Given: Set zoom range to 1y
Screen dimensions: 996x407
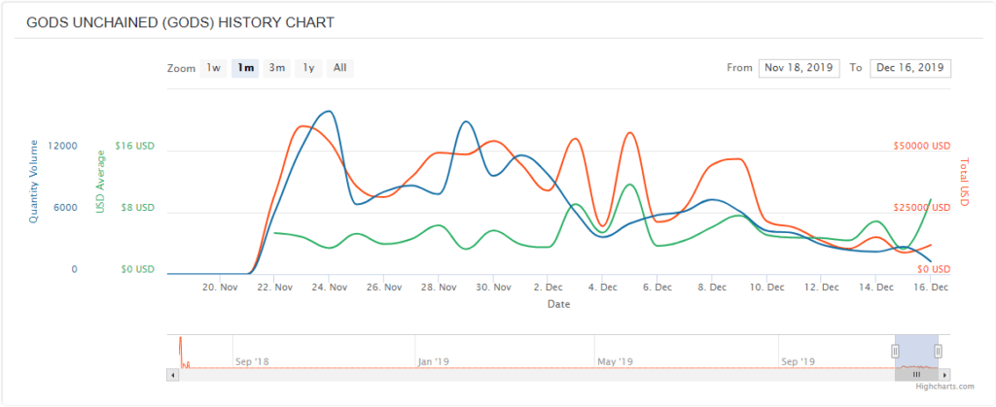Looking at the screenshot, I should coord(308,68).
